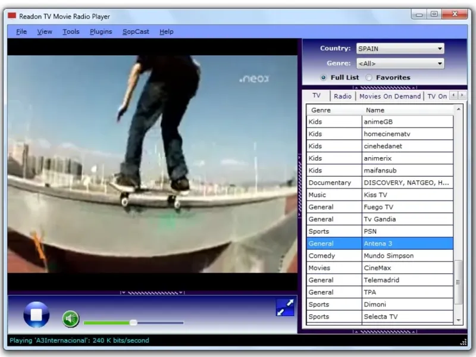Select the animeGB channel row

(380, 122)
